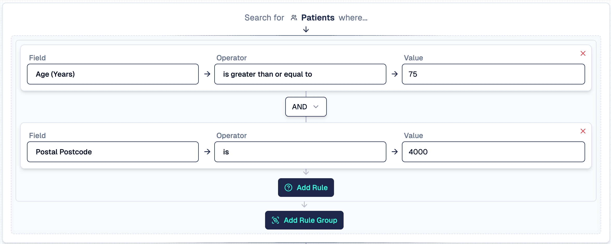This screenshot has height=244, width=611.
Task: Open the Postal Postcode field selector
Action: click(113, 152)
